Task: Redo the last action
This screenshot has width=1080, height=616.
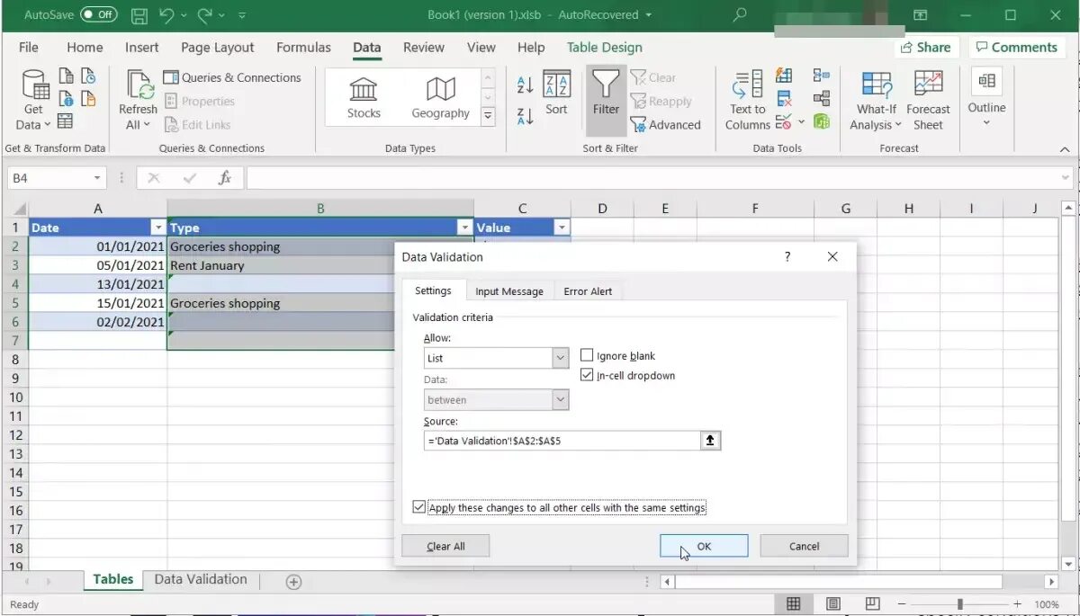Action: click(204, 15)
